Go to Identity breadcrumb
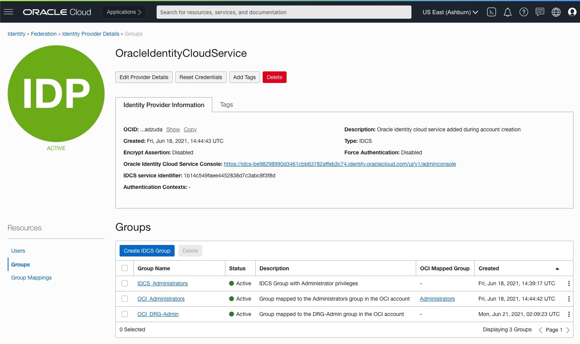The image size is (580, 344). click(17, 34)
